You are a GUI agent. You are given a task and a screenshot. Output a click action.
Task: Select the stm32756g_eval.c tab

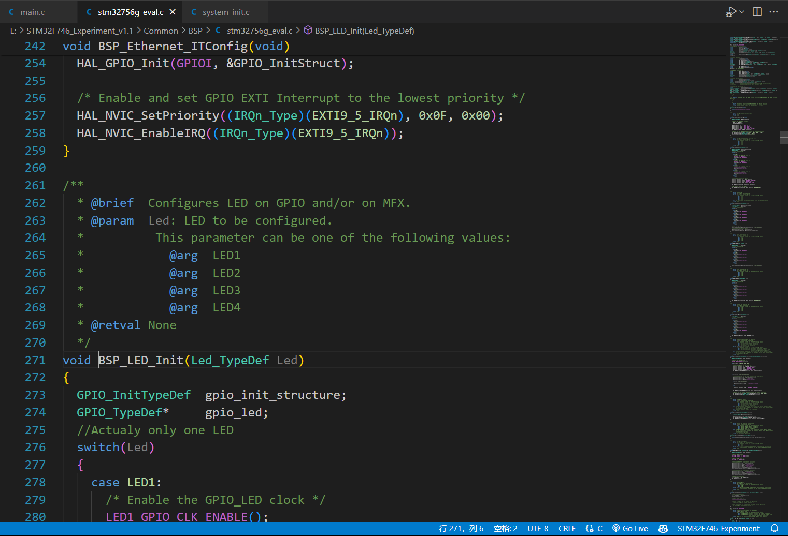point(131,12)
